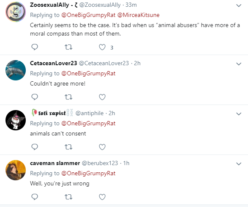Open @OneBigGrumpyRat link in CetaceanLover23's reply
Screen dimensions: 248x207
(x=88, y=74)
